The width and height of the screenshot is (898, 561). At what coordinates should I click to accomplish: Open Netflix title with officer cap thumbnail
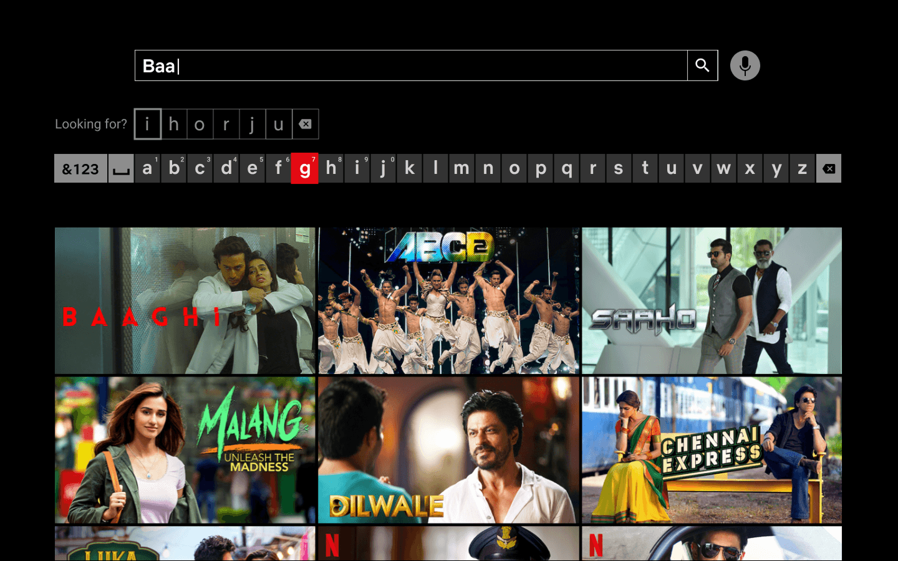449,544
